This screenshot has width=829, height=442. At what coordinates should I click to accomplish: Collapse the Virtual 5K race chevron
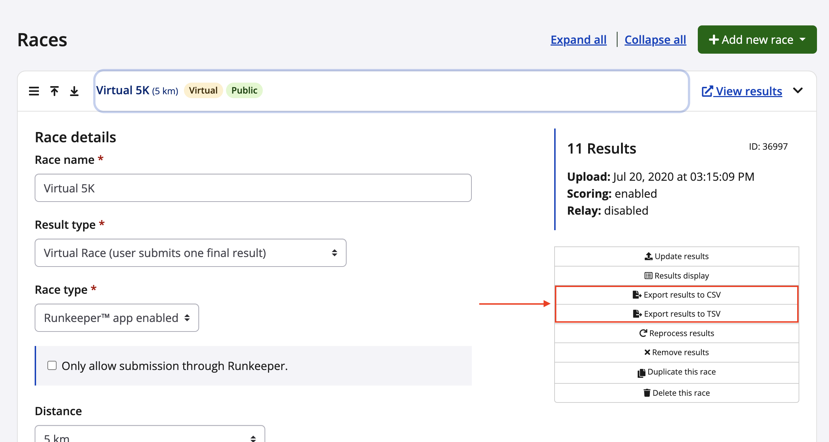click(x=798, y=91)
